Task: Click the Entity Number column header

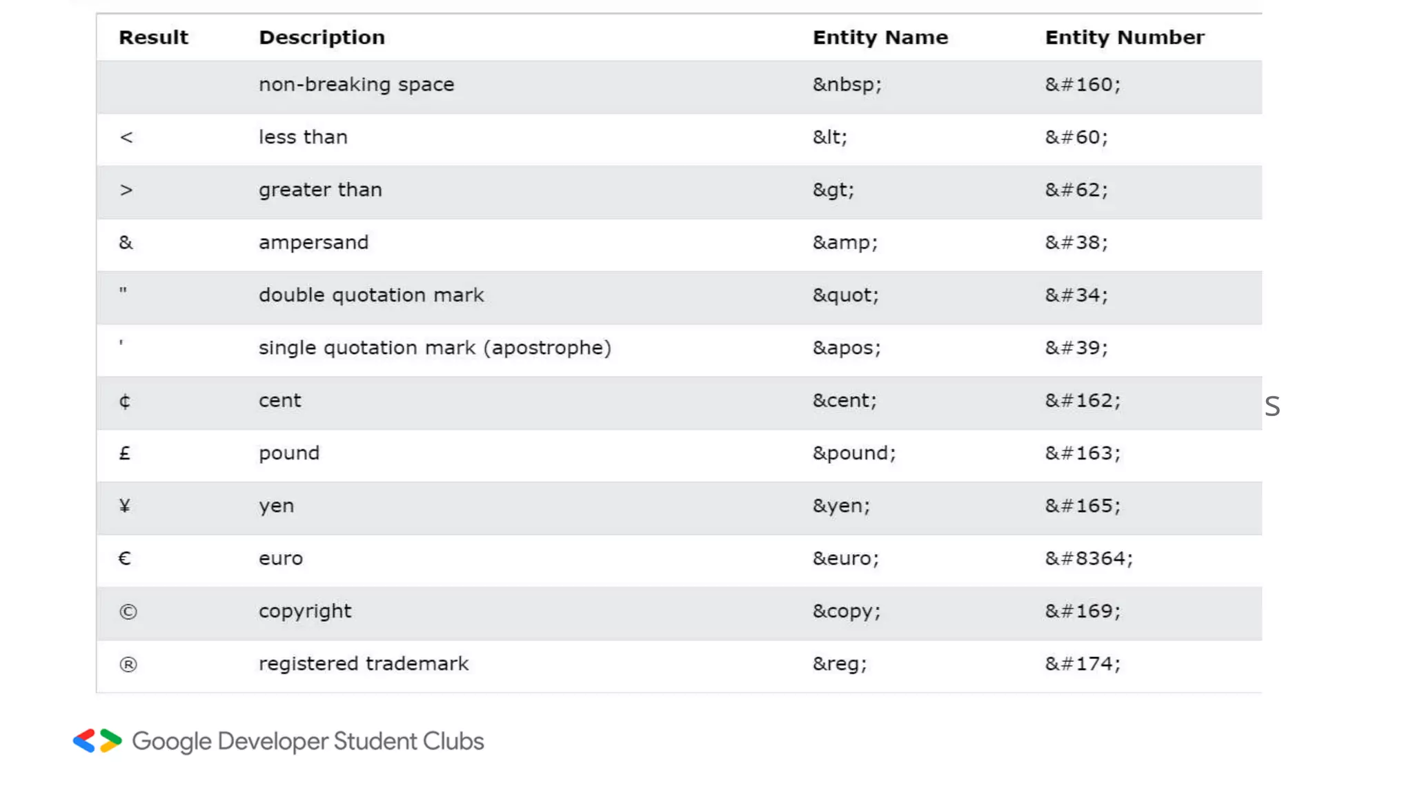Action: pos(1124,37)
